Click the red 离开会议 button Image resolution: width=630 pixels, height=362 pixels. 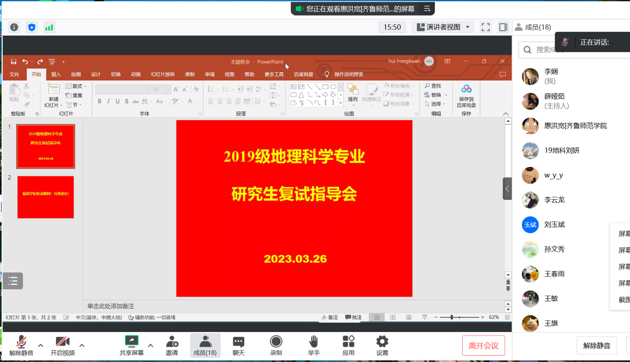pos(483,345)
